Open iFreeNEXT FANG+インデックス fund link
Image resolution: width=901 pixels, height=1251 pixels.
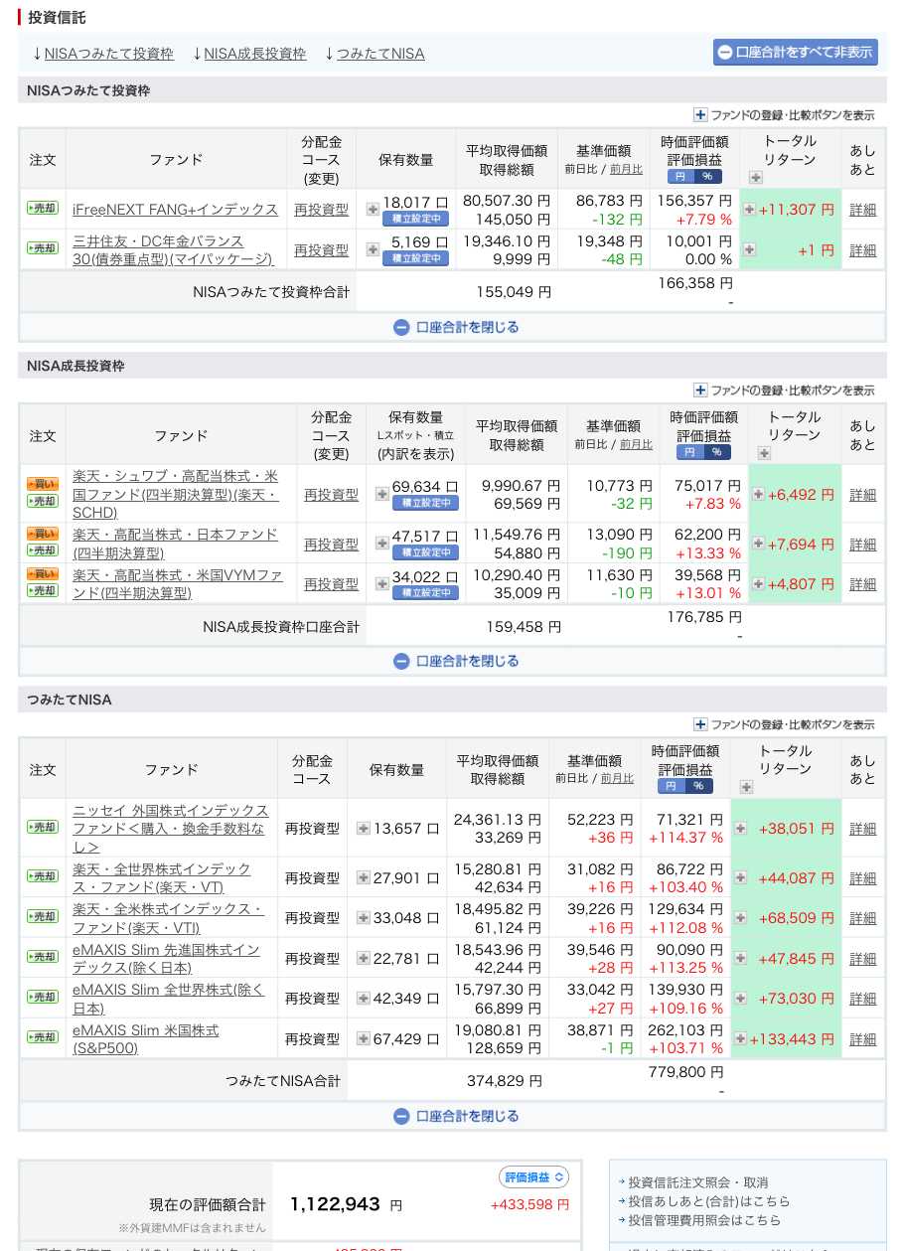pyautogui.click(x=176, y=210)
